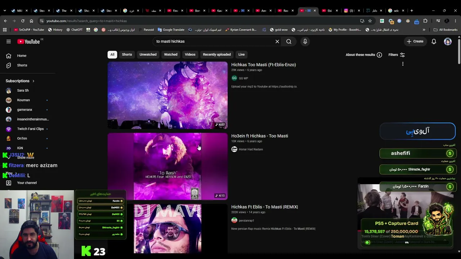This screenshot has width=461, height=259.
Task: Open the Hichkas Ft Eblis - To Masti REMIX title
Action: tap(265, 207)
